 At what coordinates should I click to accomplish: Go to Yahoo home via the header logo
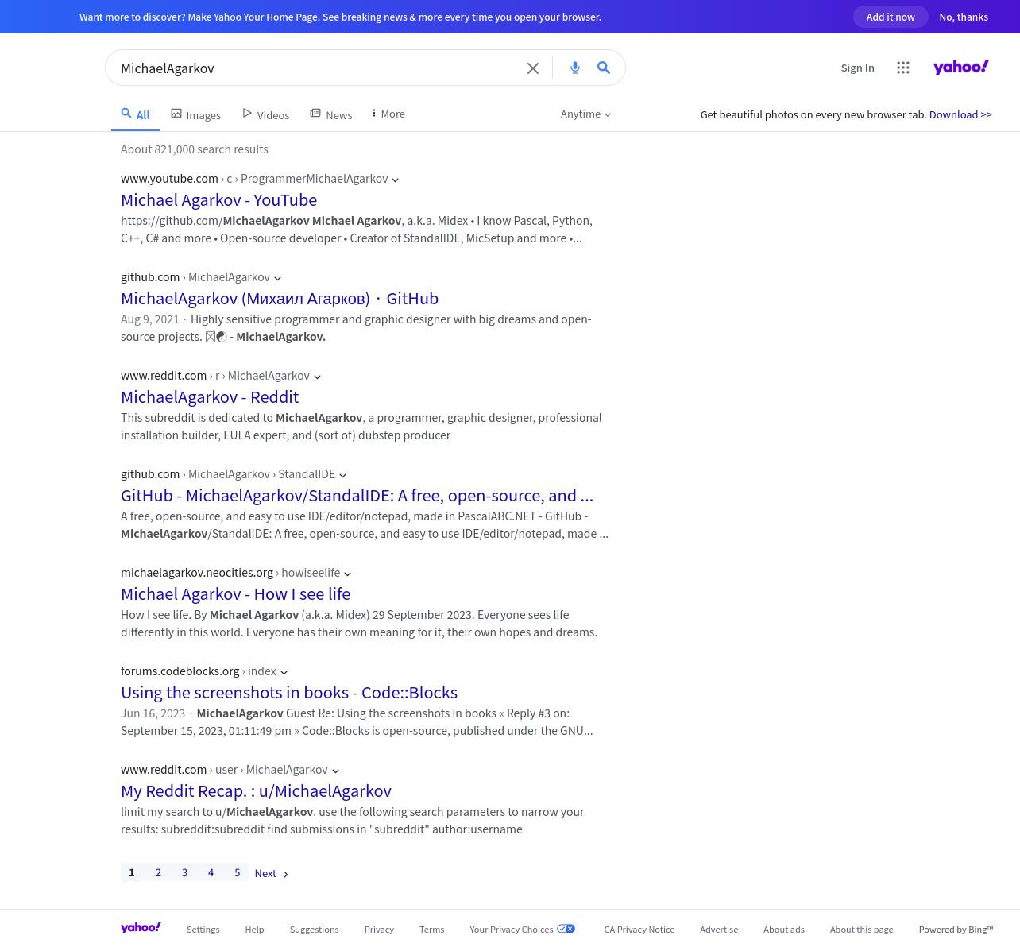pos(961,68)
